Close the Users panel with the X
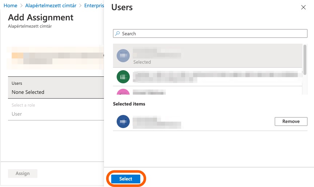The image size is (314, 187). pyautogui.click(x=303, y=7)
